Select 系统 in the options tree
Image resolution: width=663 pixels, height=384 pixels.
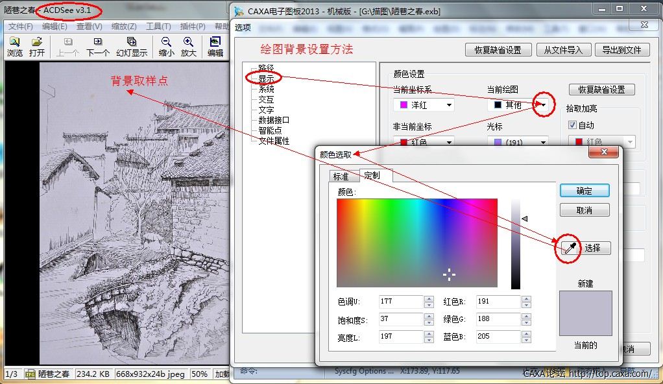click(267, 89)
